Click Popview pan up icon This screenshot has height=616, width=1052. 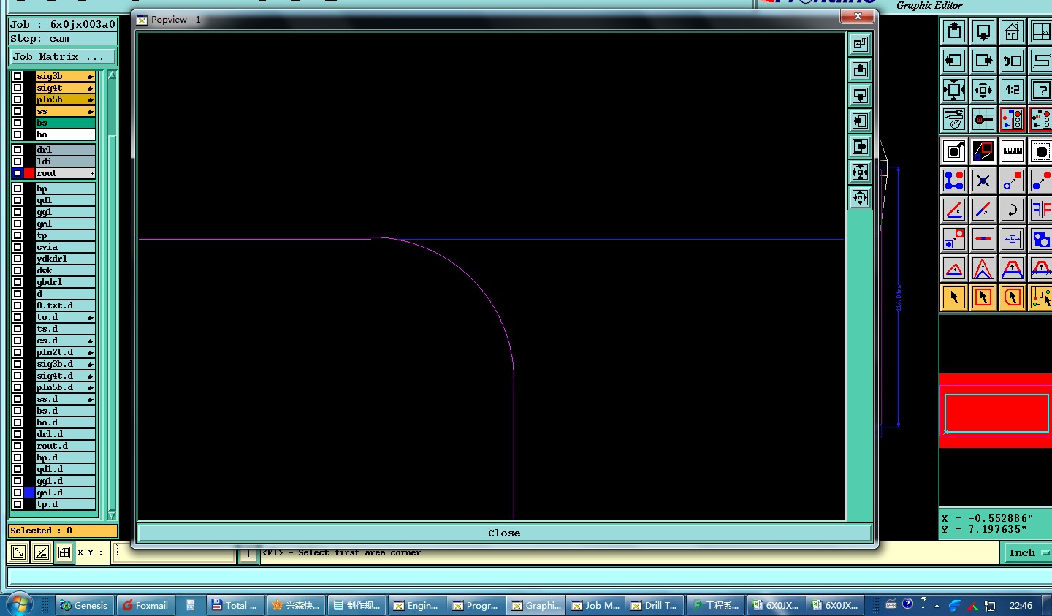coord(861,70)
